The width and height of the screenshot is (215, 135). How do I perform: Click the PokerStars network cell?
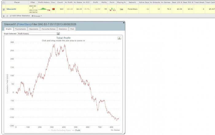coord(132,9)
